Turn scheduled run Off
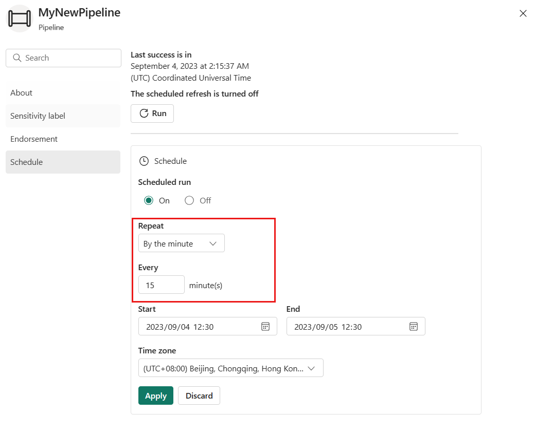Image resolution: width=535 pixels, height=433 pixels. click(189, 200)
